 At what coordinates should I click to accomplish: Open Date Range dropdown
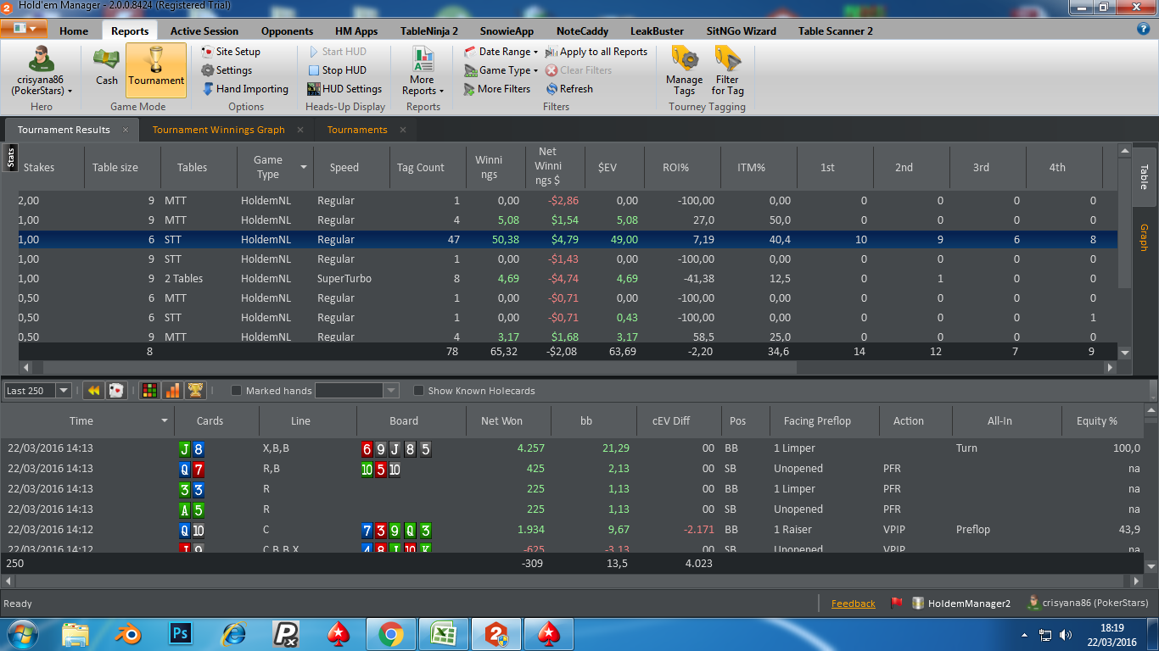coord(501,52)
